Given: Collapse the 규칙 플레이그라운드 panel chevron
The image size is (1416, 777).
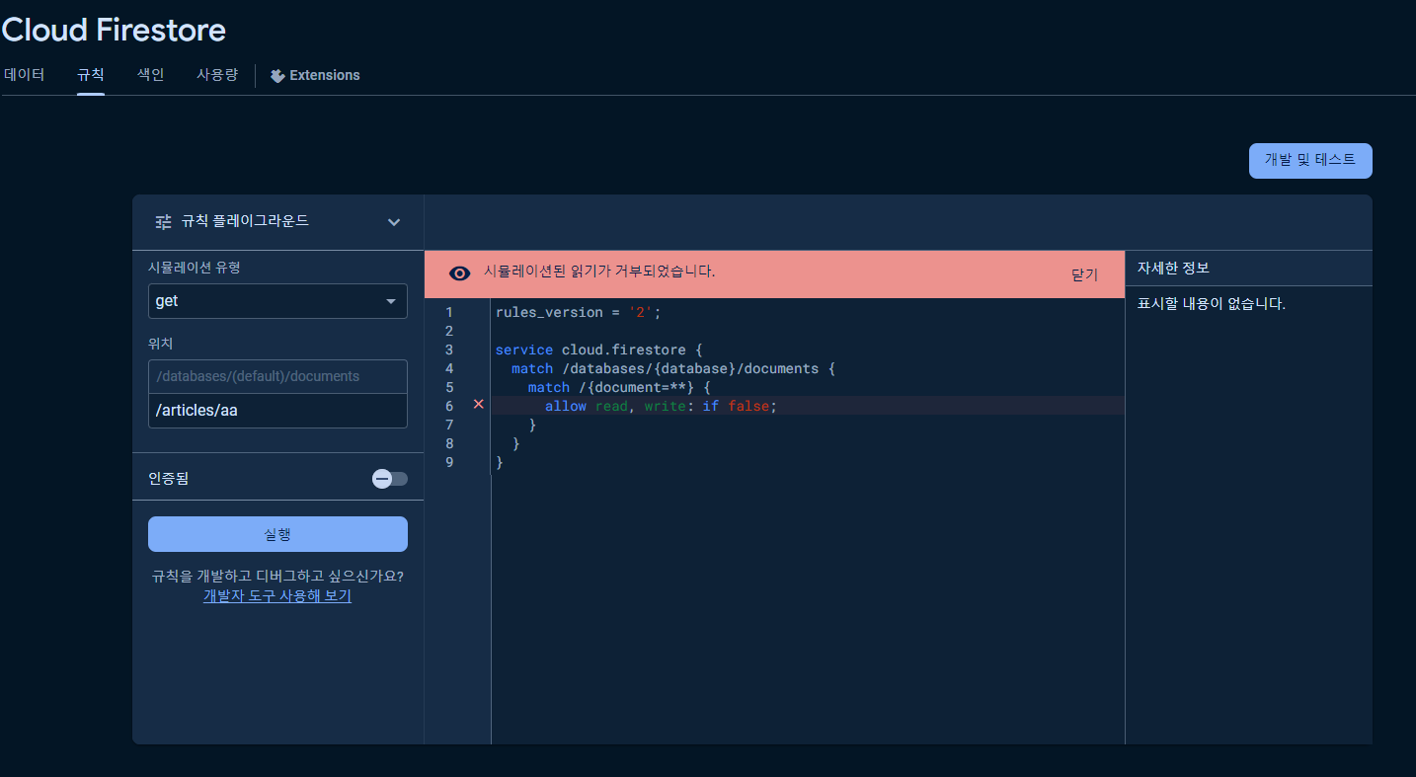Looking at the screenshot, I should tap(394, 222).
